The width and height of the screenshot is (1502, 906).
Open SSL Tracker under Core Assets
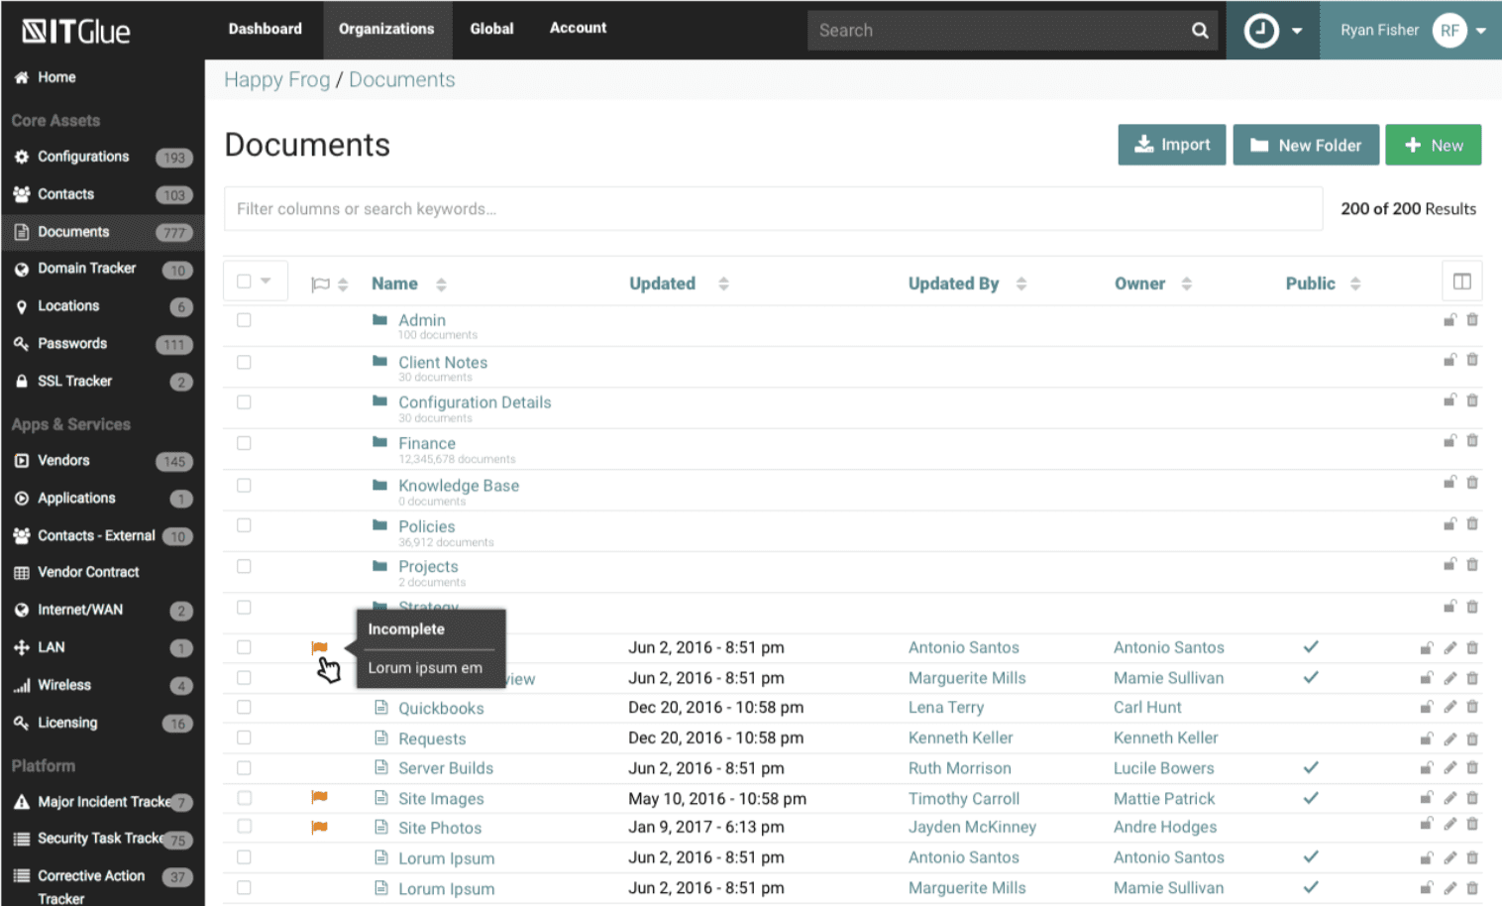coord(74,381)
